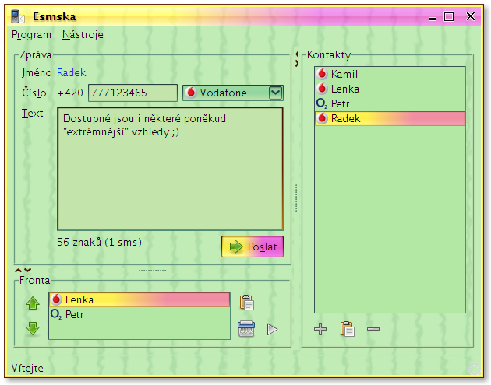Select Petr in the contacts list
This screenshot has height=385, width=491.
click(x=390, y=103)
